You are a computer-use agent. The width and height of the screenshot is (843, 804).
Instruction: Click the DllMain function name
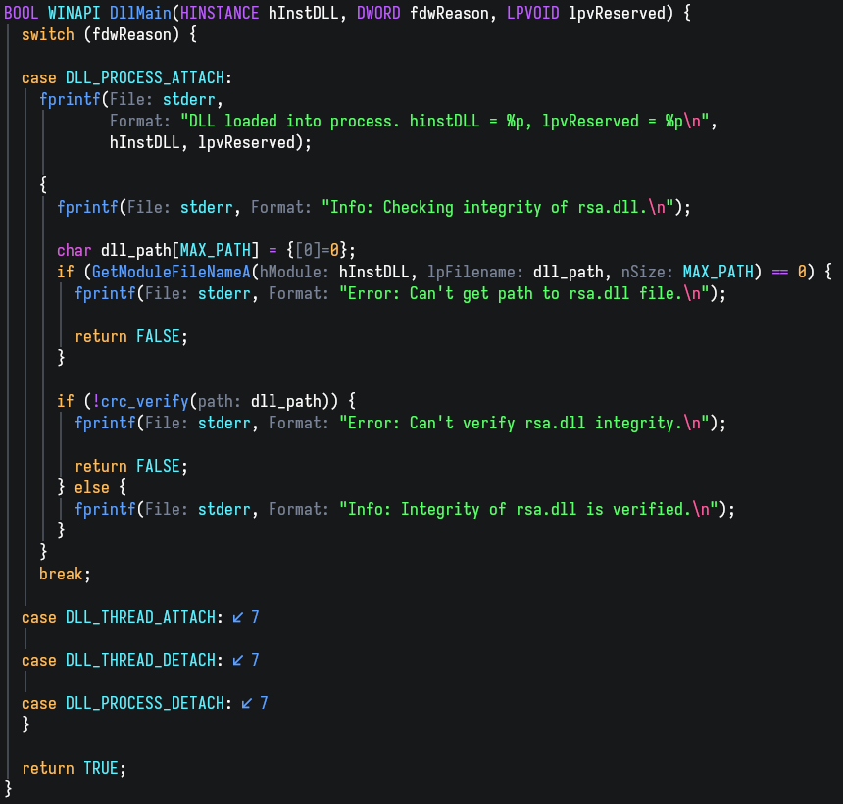(x=140, y=13)
